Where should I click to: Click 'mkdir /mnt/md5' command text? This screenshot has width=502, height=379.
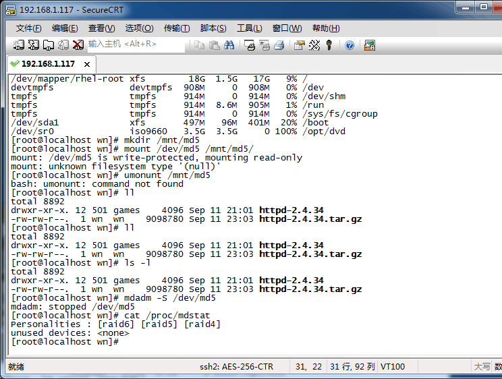tap(162, 140)
